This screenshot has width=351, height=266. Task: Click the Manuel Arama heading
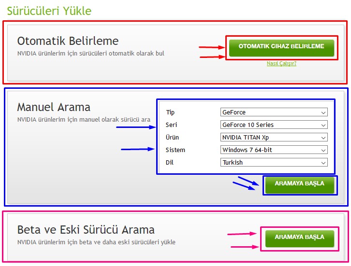pyautogui.click(x=54, y=107)
